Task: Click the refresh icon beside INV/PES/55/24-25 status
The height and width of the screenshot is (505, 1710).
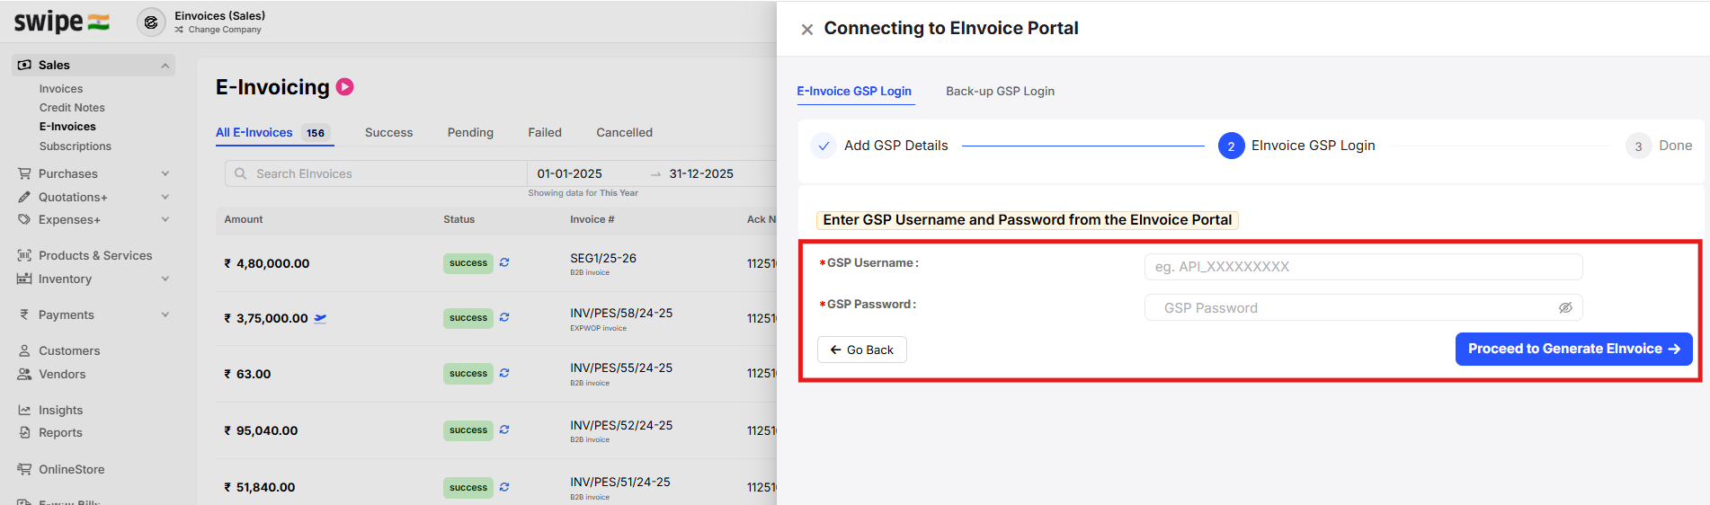Action: tap(504, 373)
